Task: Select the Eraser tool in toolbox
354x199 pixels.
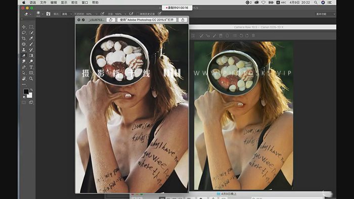Action: coord(24,56)
